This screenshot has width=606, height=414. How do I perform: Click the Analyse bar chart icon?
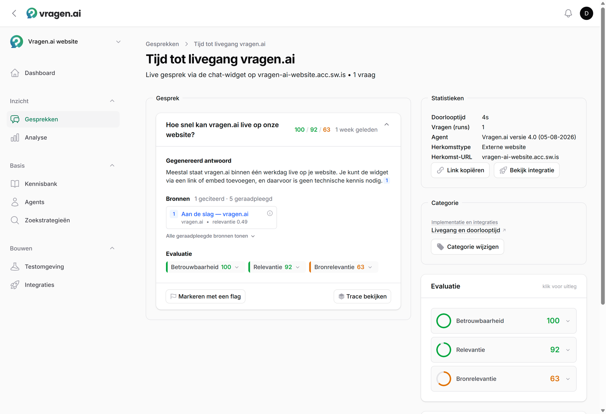pos(15,138)
